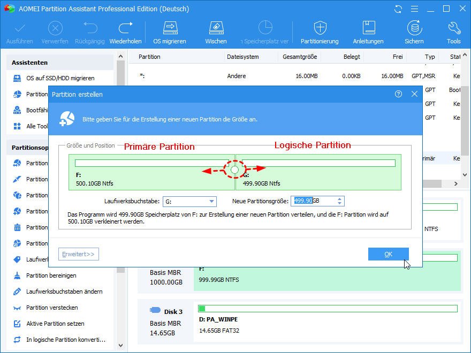Click the Erweitert>> button
This screenshot has width=471, height=353.
[79, 254]
